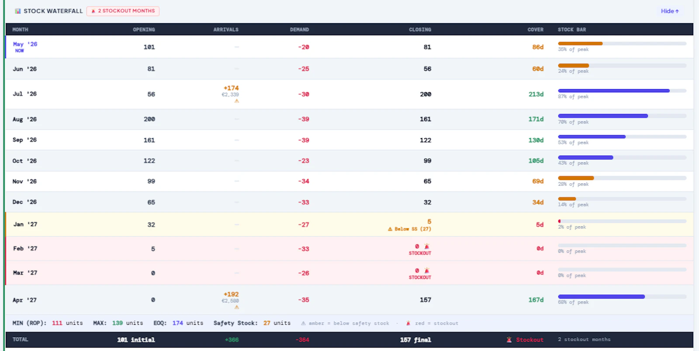
Task: Click the amber legend warning icon
Action: [x=303, y=323]
